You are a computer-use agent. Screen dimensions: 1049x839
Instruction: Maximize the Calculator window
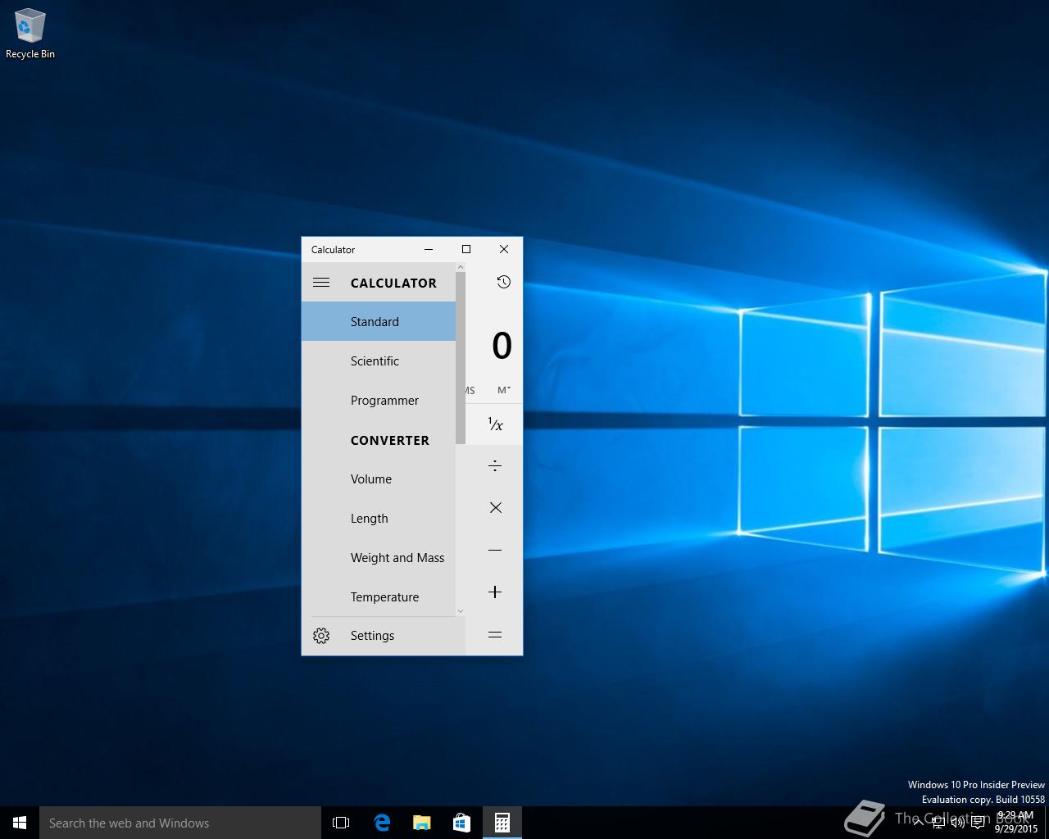466,249
